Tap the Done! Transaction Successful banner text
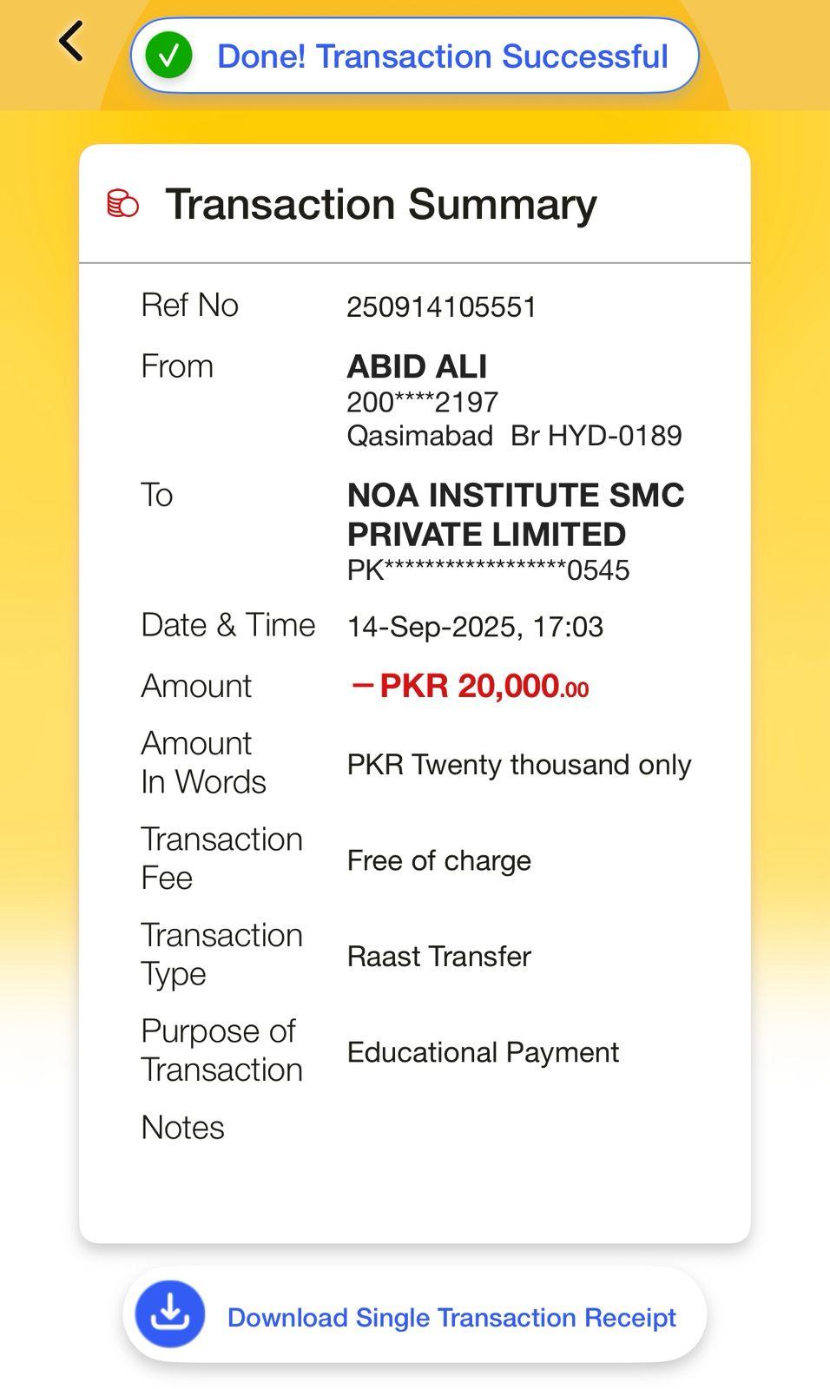The image size is (830, 1389). coord(442,56)
